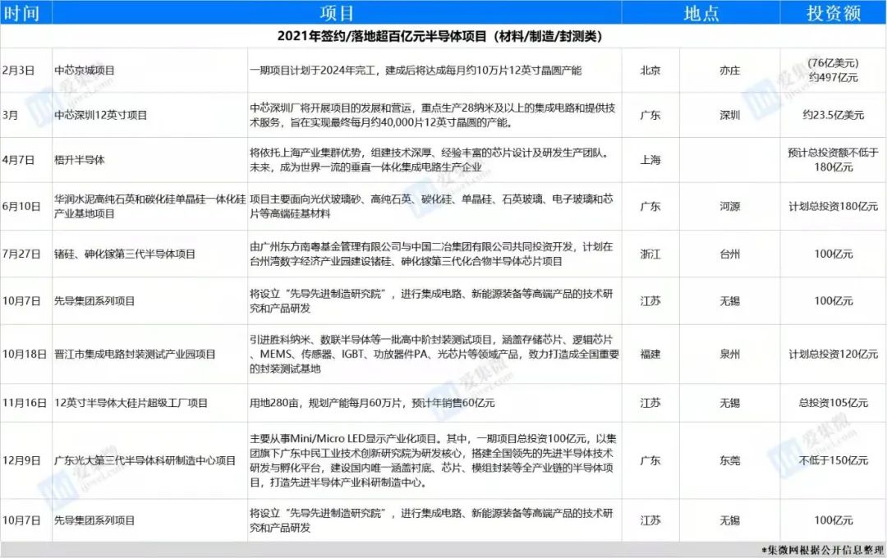Click 广东 in the 河源 row

(650, 206)
